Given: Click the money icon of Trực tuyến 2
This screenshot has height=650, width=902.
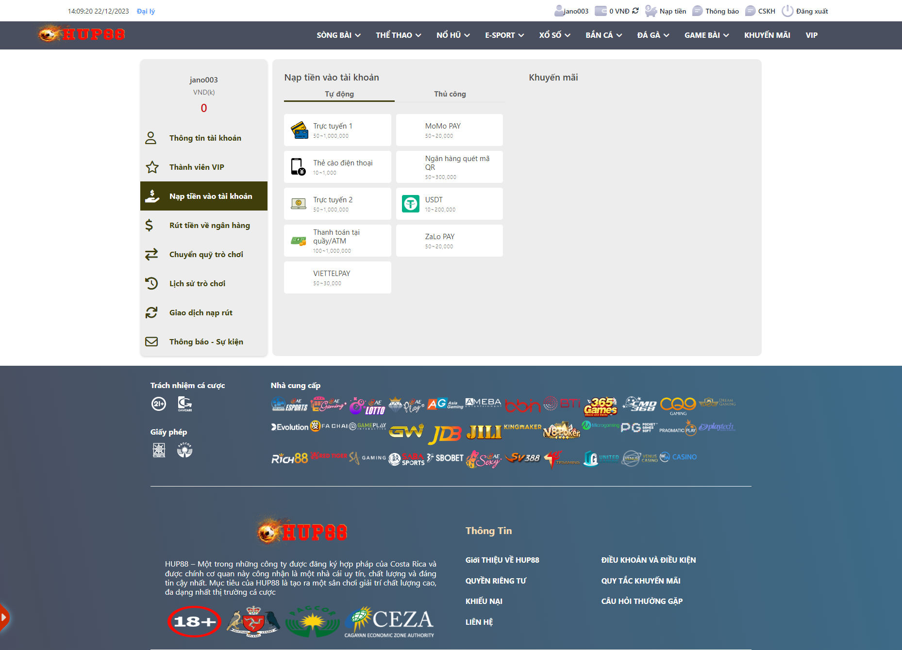Looking at the screenshot, I should tap(299, 204).
